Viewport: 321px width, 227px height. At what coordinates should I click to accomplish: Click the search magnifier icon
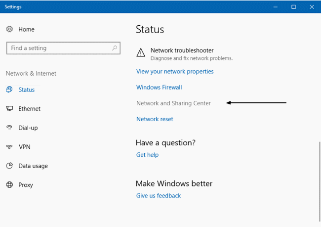point(115,48)
